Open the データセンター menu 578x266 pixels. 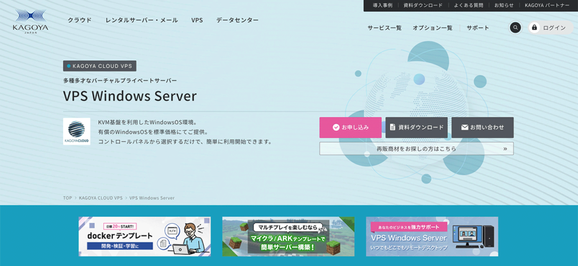(238, 20)
